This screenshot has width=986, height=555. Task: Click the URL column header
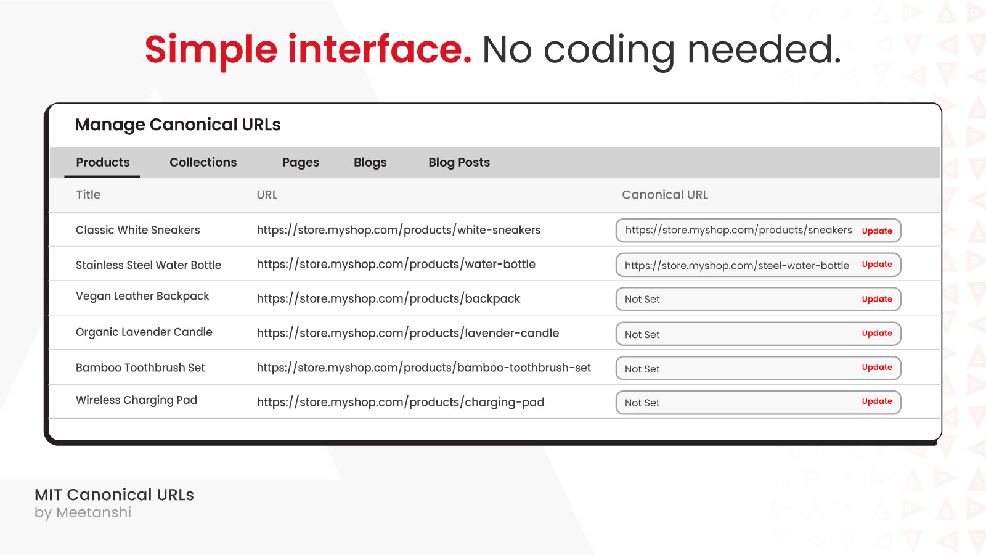click(x=267, y=195)
